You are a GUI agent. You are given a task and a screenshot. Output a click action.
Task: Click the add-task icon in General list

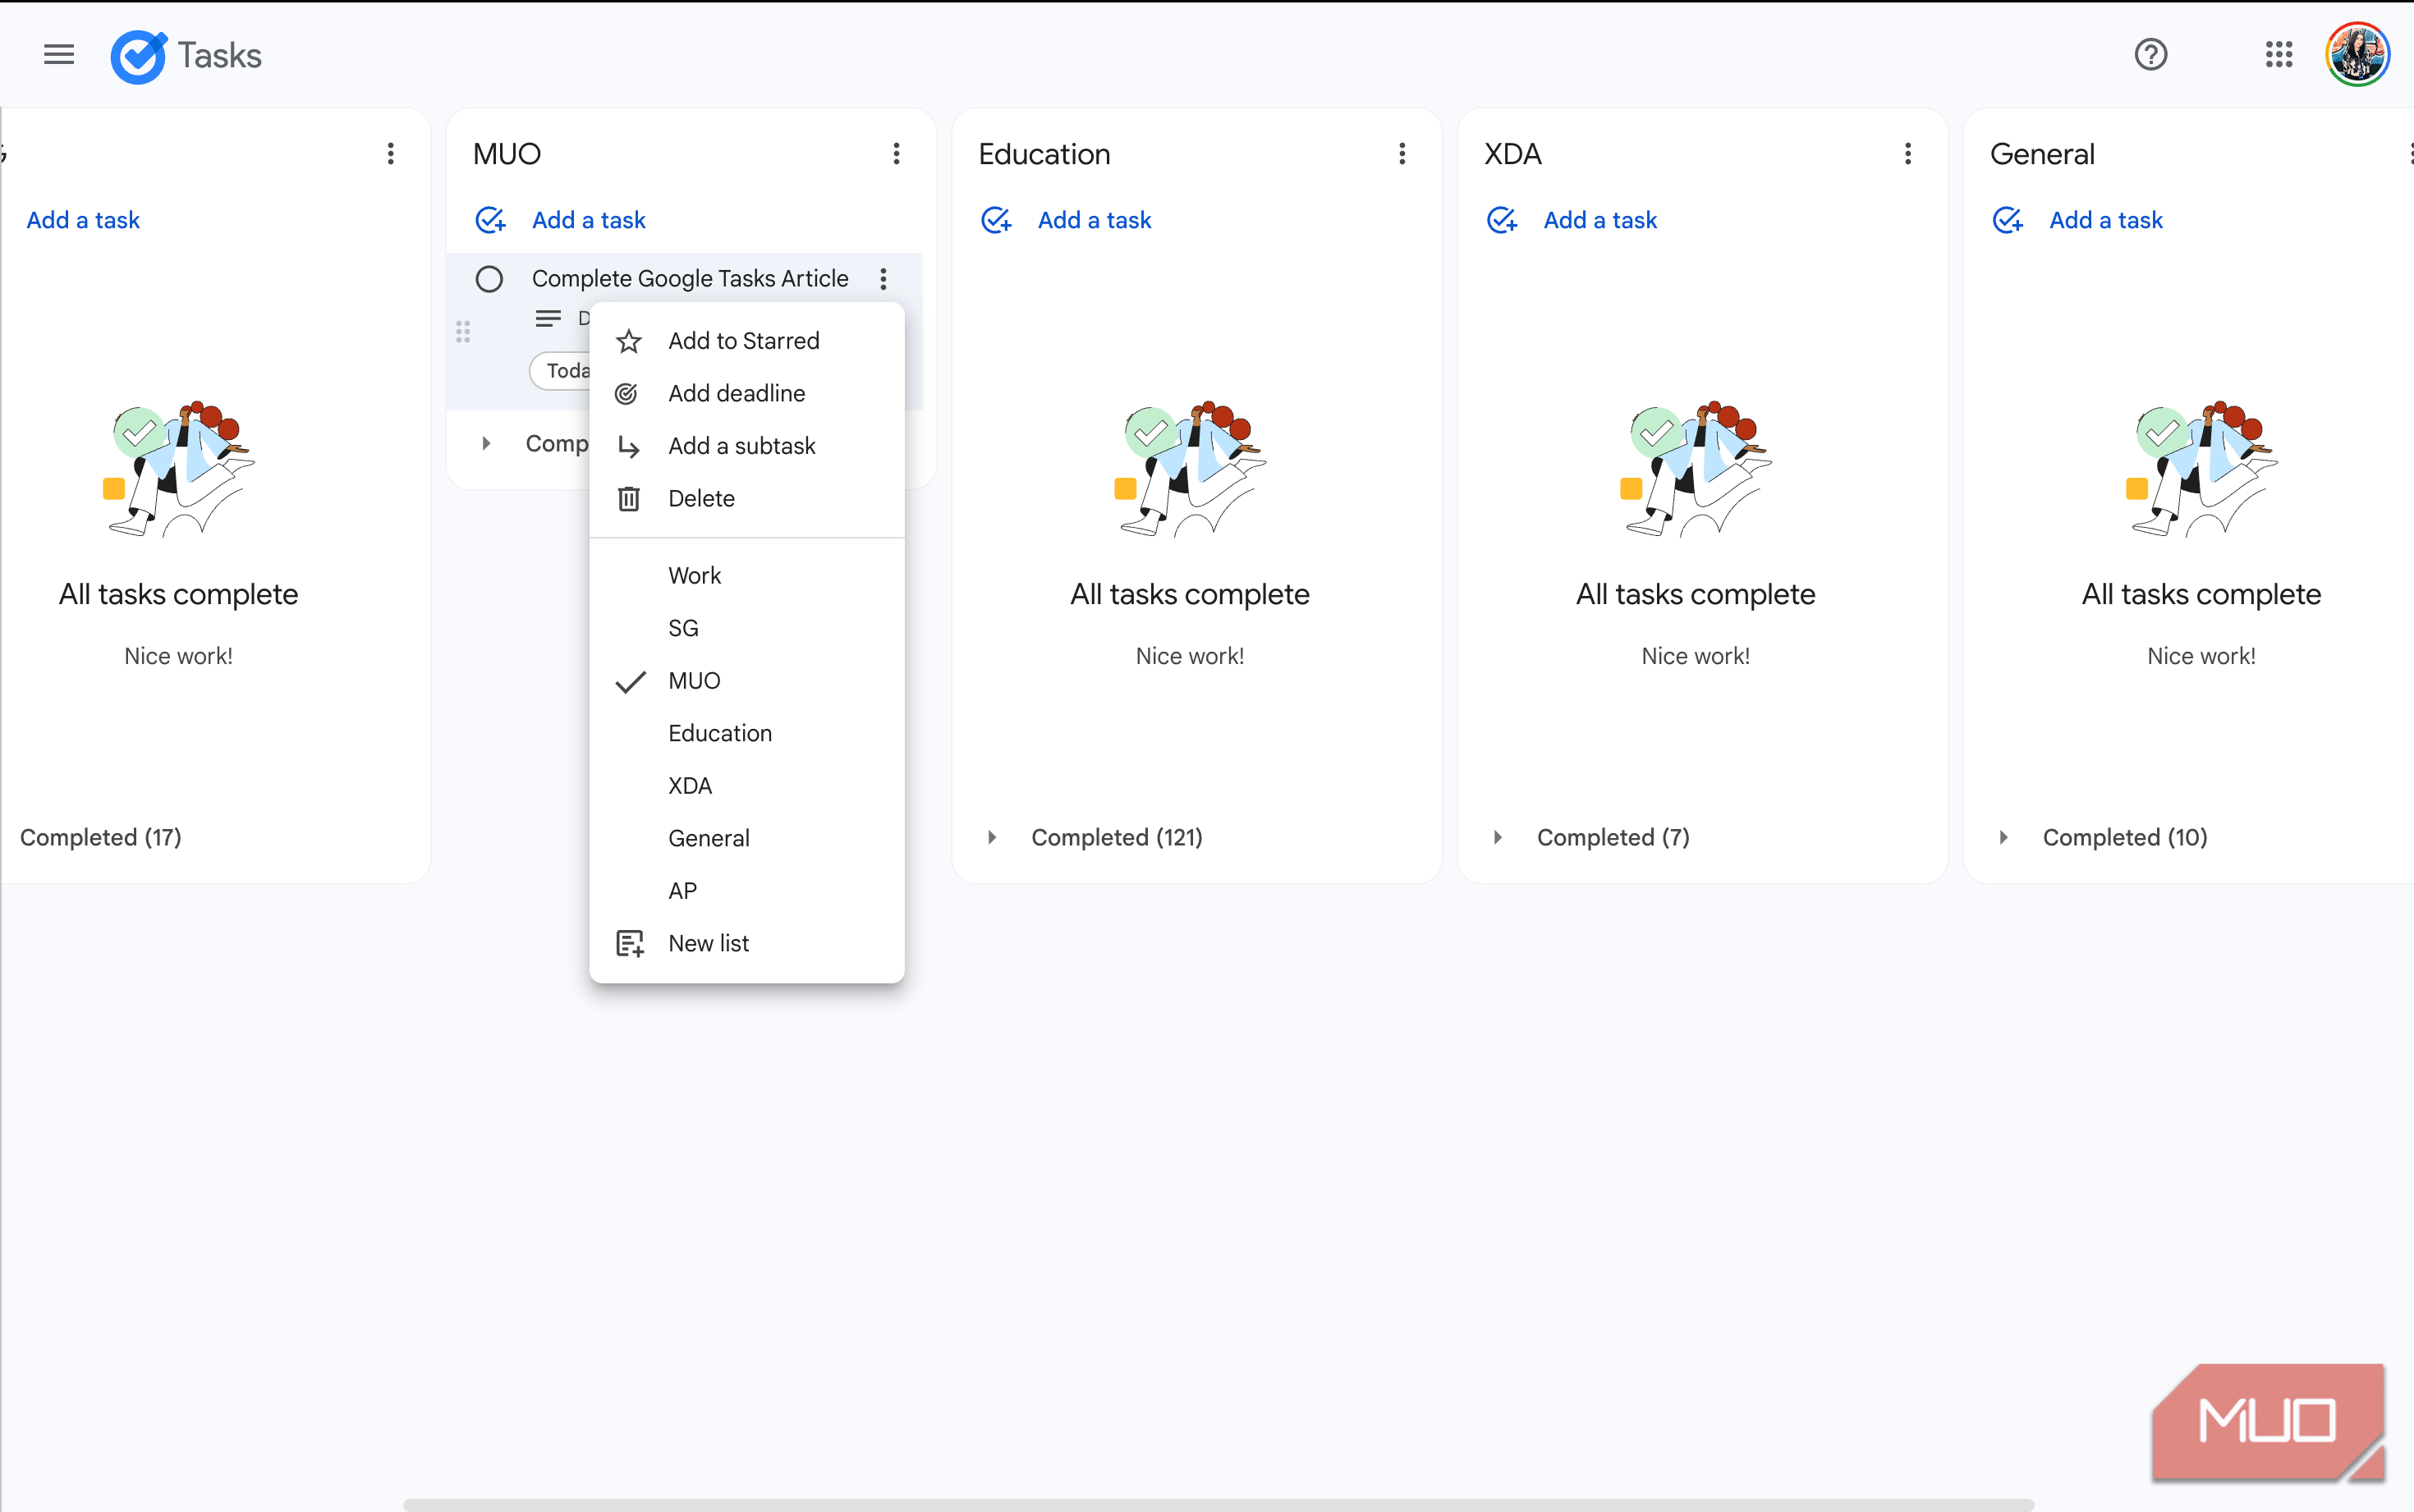(x=2008, y=220)
